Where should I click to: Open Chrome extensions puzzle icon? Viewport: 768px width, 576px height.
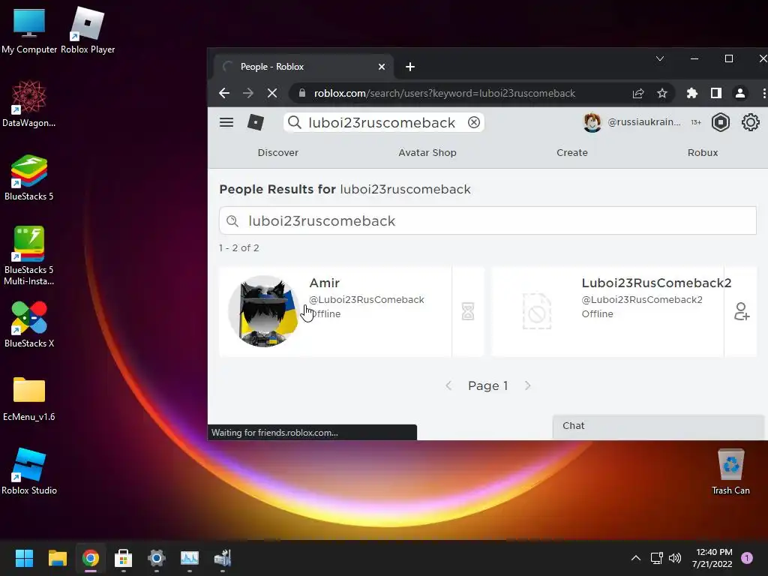click(692, 93)
